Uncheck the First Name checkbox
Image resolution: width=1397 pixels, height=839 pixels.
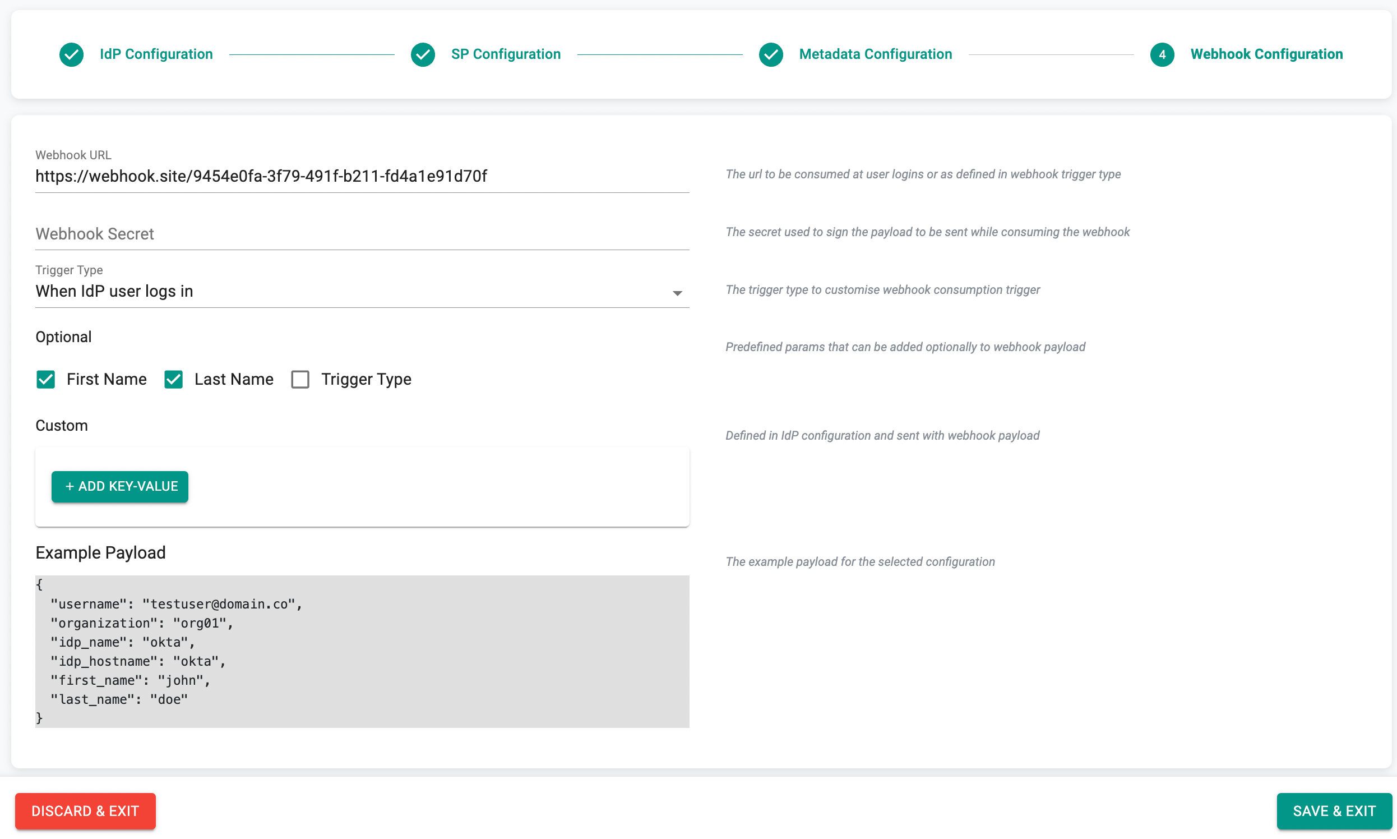point(46,379)
